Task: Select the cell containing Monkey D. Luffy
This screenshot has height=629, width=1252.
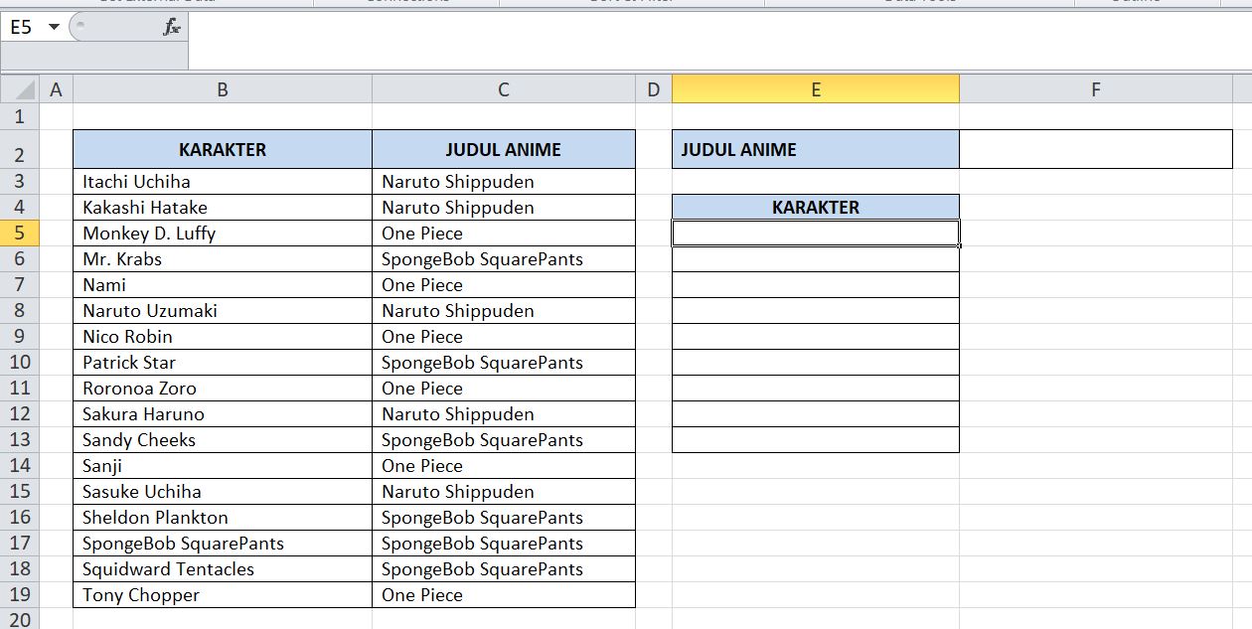Action: [x=222, y=233]
